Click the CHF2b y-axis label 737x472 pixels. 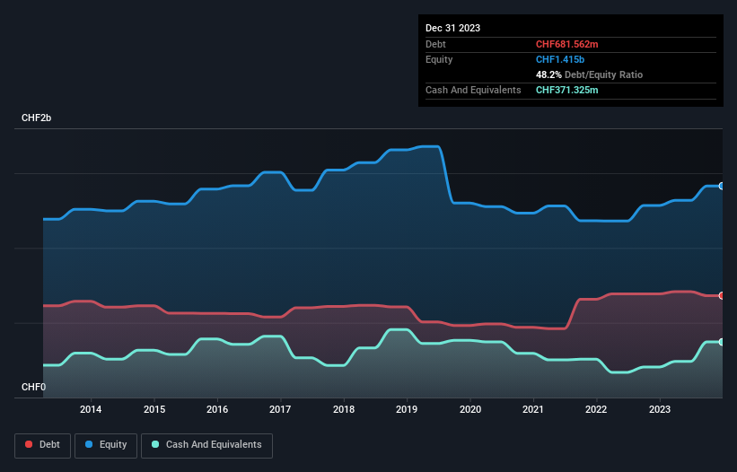pos(37,118)
